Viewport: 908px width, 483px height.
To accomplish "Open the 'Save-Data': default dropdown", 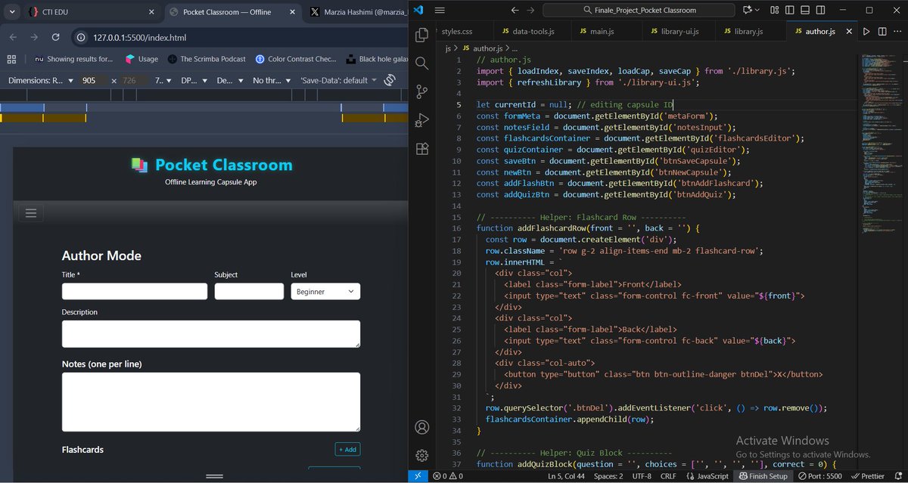I will 338,80.
